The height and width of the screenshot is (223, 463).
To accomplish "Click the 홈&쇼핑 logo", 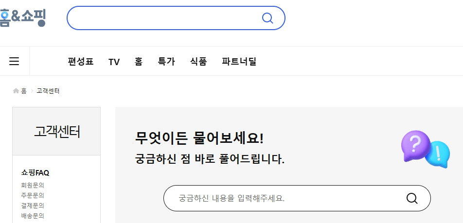I will (x=23, y=17).
